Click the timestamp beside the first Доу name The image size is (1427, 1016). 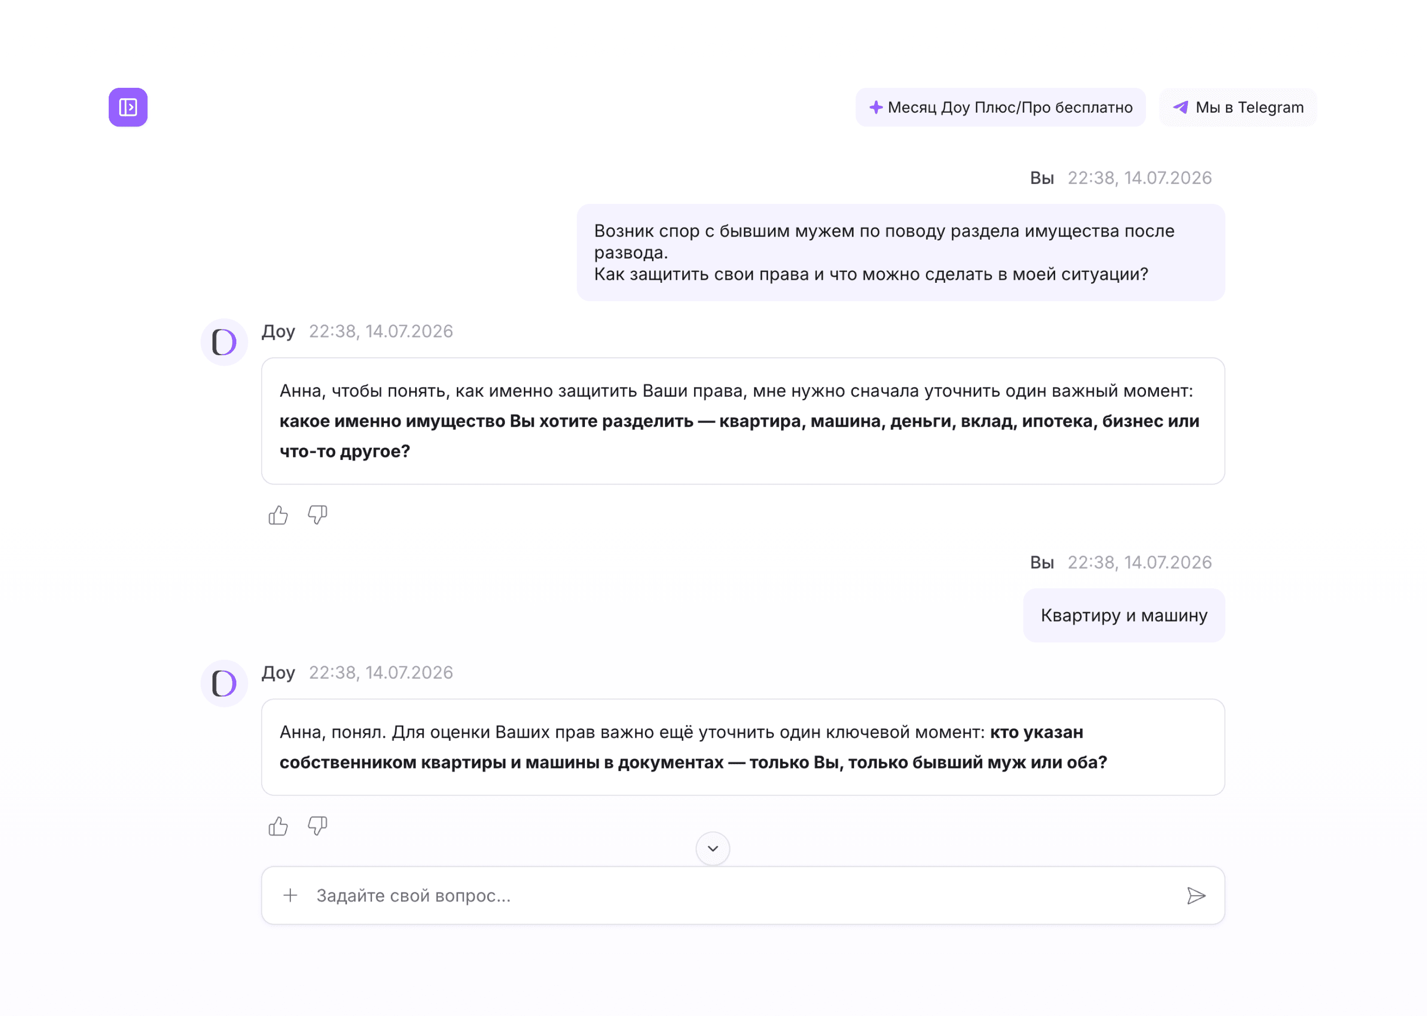381,331
